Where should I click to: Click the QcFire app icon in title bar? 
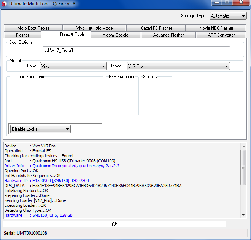click(x=4, y=4)
